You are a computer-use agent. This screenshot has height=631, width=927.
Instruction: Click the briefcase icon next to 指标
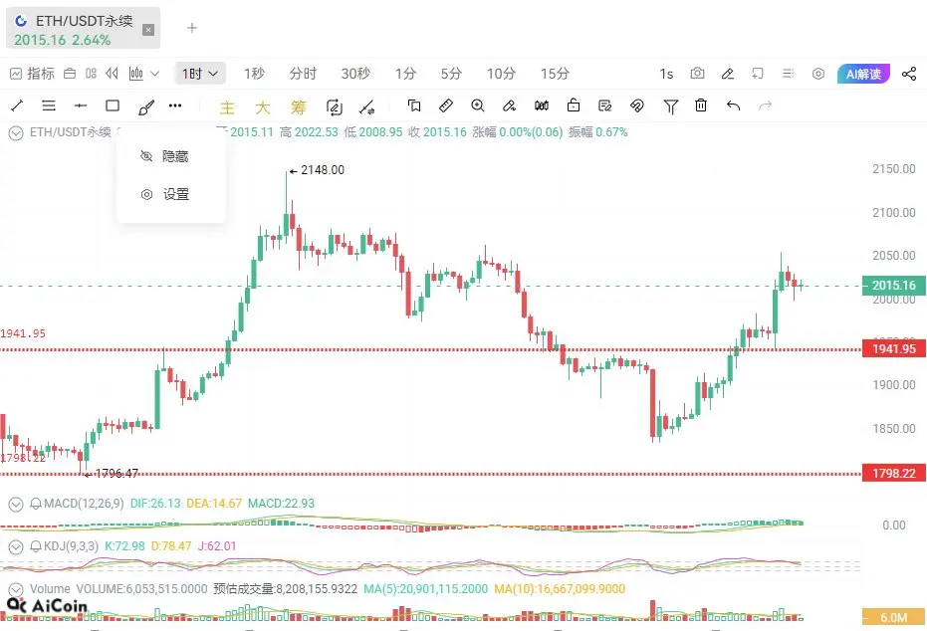(70, 74)
